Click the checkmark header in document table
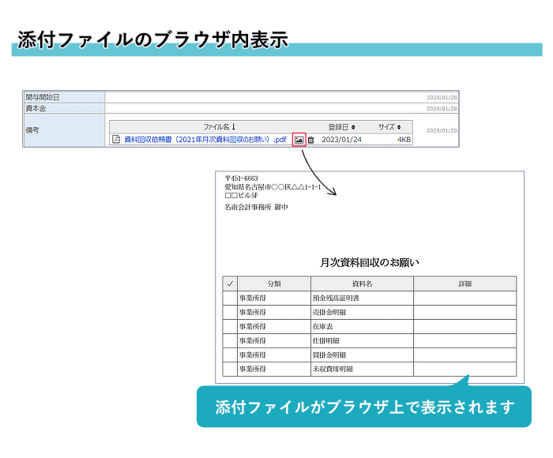This screenshot has height=458, width=553. tap(230, 283)
